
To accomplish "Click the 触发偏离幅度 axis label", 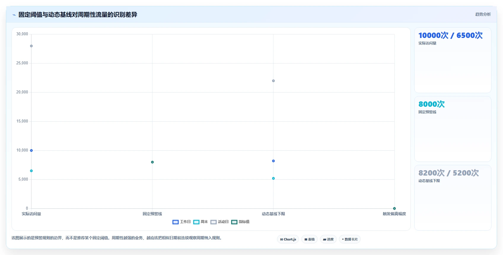I will 394,214.
